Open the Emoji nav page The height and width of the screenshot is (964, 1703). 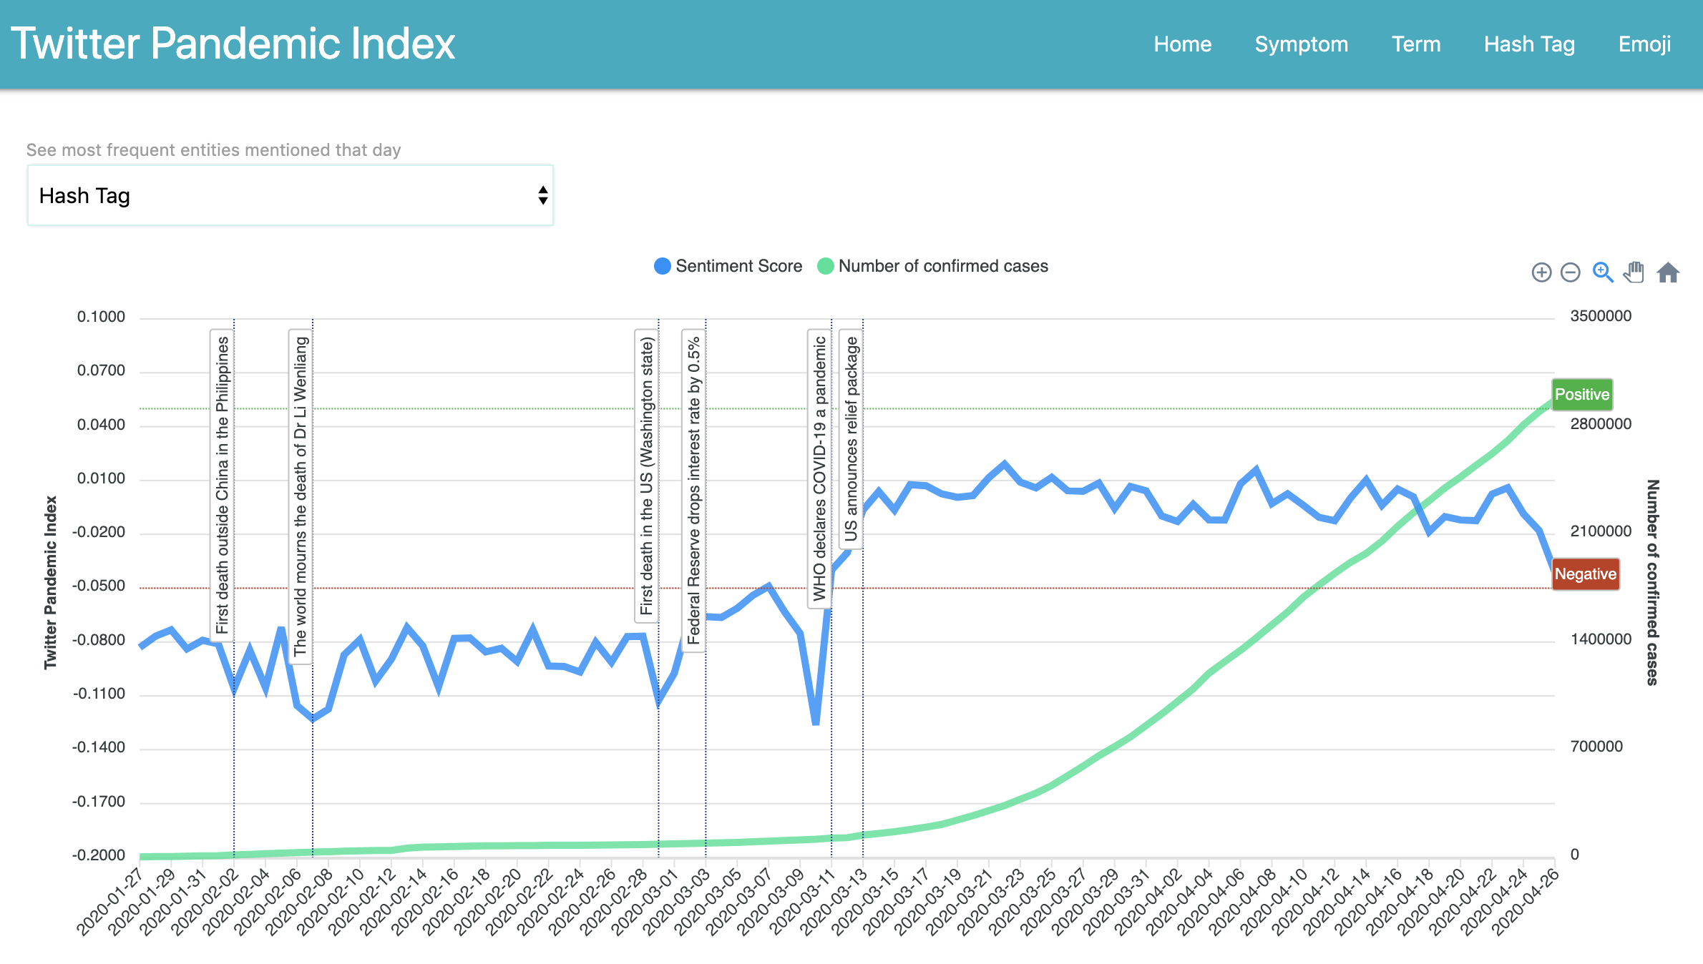pyautogui.click(x=1644, y=44)
